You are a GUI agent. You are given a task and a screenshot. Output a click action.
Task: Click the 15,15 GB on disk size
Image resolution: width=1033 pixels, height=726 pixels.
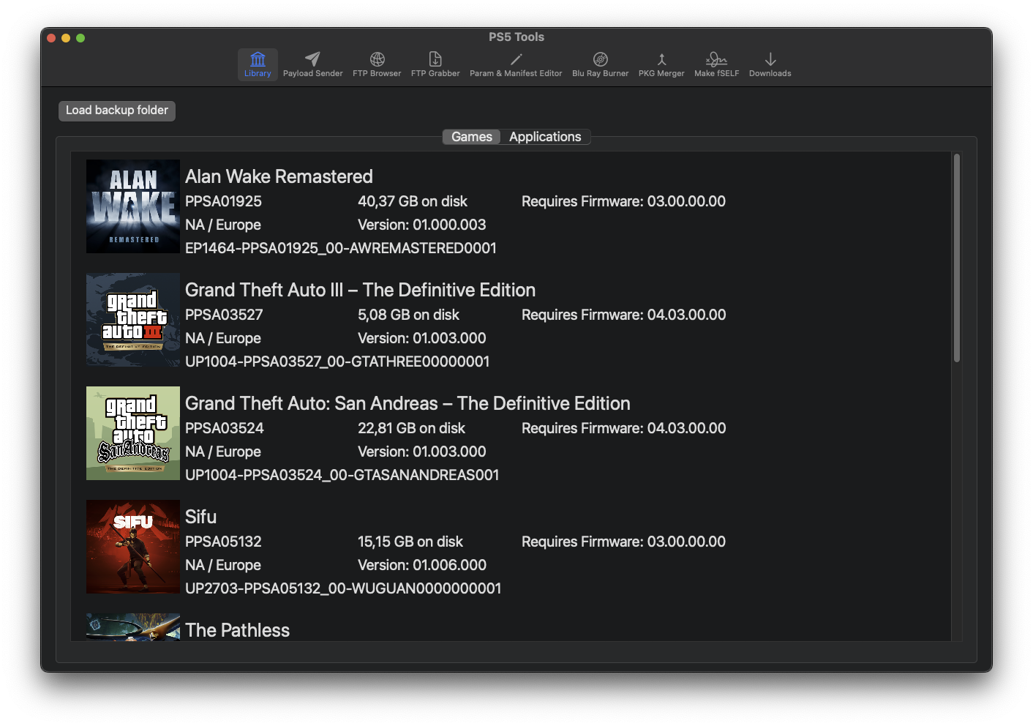410,542
